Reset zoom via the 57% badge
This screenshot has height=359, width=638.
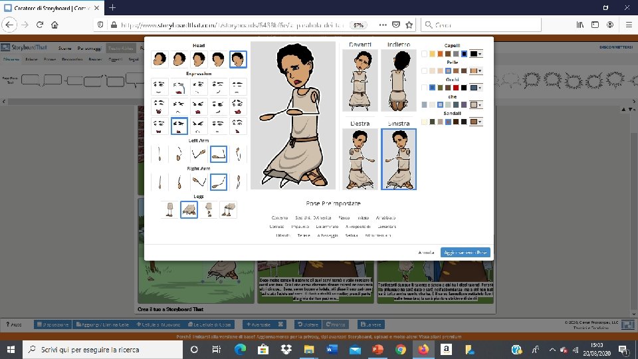click(x=358, y=25)
